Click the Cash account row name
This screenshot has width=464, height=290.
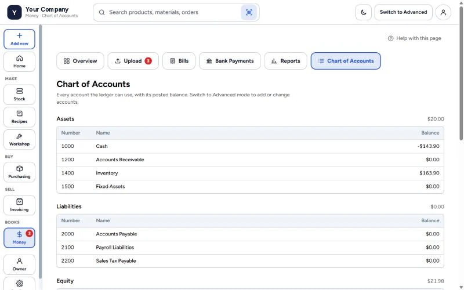102,146
